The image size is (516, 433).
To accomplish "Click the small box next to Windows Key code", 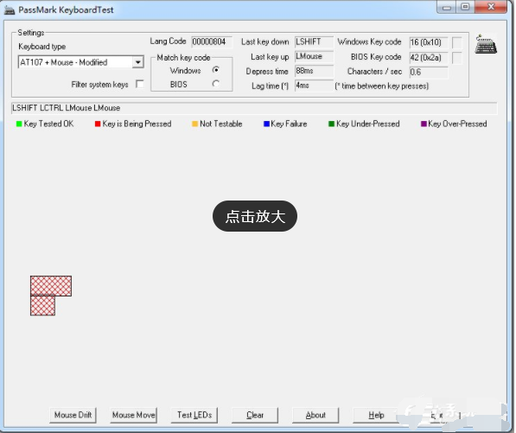I will [x=456, y=42].
